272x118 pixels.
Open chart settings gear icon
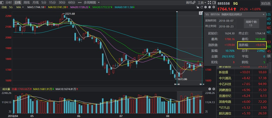click(214, 7)
